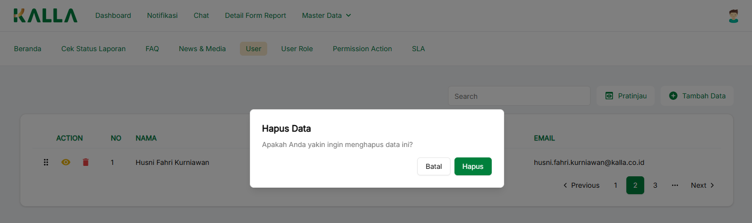The width and height of the screenshot is (752, 223).
Task: Open the user avatar profile icon
Action: 733,16
